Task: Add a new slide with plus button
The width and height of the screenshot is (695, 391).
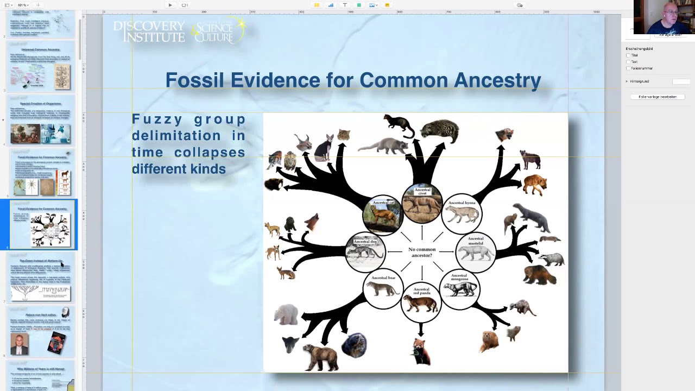Action: [x=38, y=5]
